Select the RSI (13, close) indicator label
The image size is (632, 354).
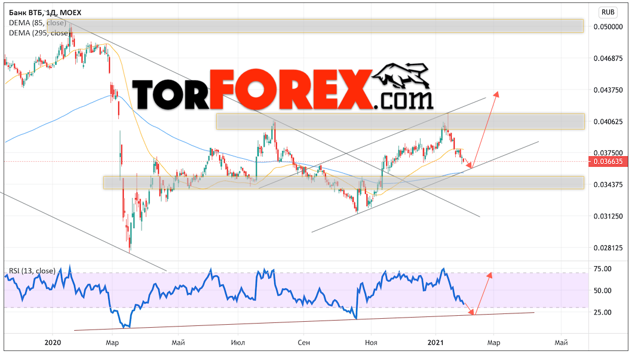tap(32, 271)
